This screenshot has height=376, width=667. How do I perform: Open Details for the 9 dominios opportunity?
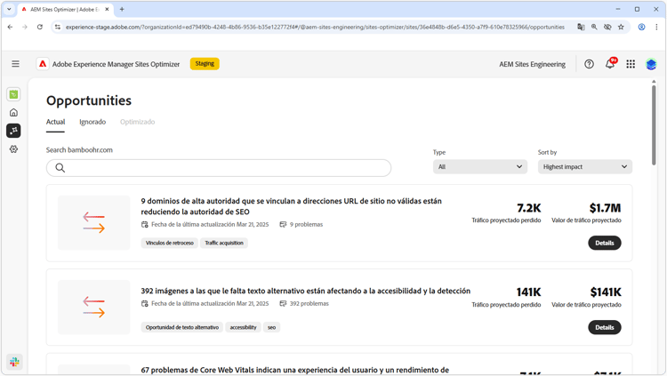(605, 243)
